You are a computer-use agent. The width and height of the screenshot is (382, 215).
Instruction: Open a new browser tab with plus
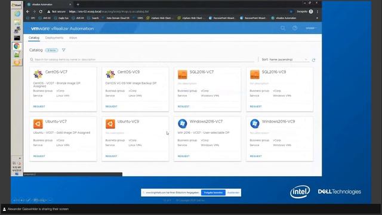click(78, 4)
